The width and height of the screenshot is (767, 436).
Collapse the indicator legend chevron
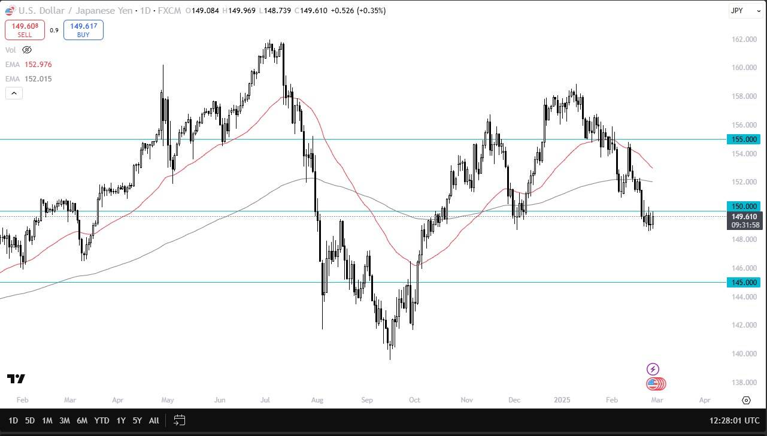[14, 93]
